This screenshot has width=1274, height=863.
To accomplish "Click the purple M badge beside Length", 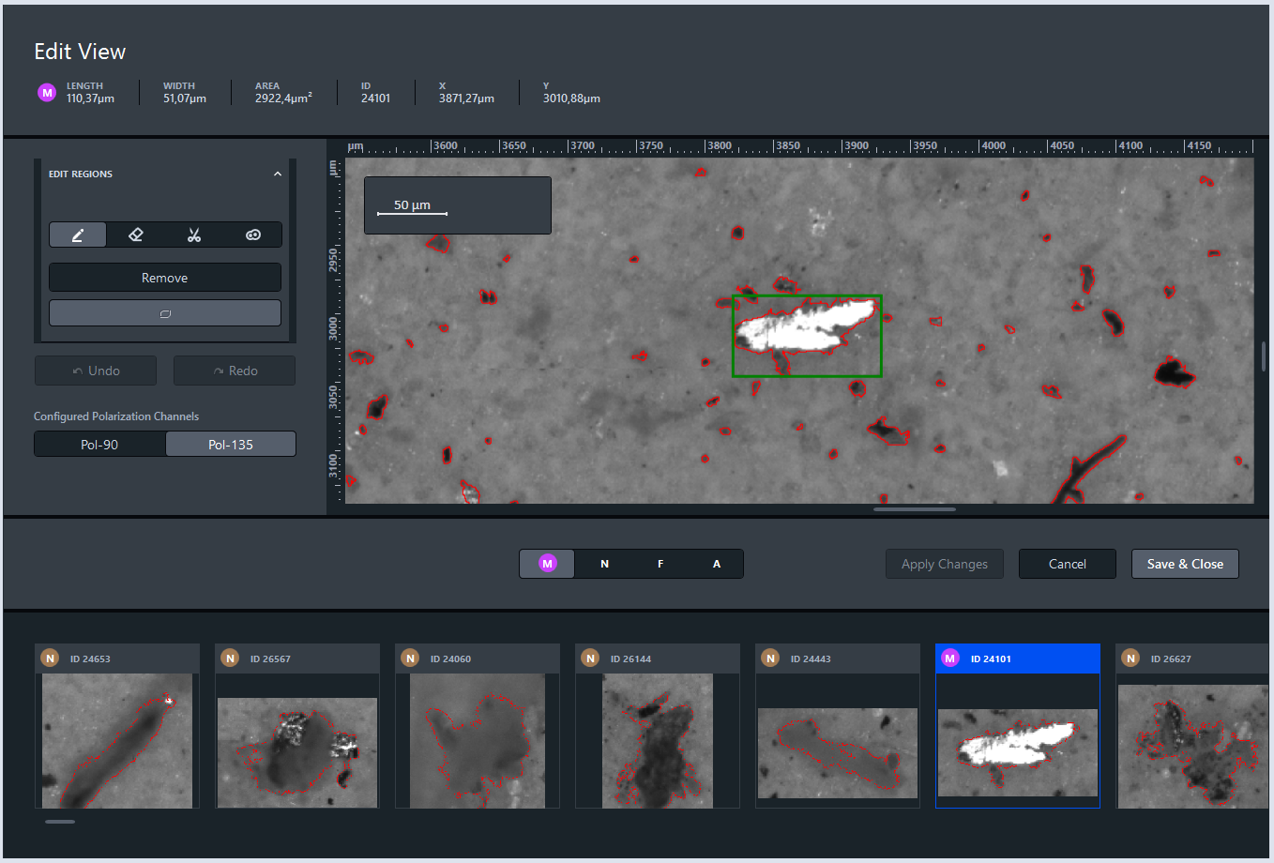I will tap(47, 92).
